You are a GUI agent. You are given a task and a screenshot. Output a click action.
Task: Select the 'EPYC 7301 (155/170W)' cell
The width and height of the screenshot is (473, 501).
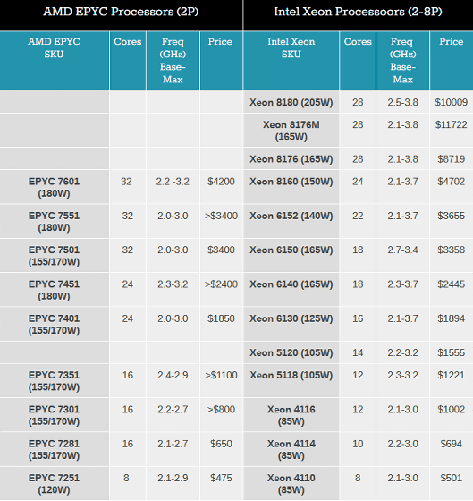pyautogui.click(x=54, y=415)
